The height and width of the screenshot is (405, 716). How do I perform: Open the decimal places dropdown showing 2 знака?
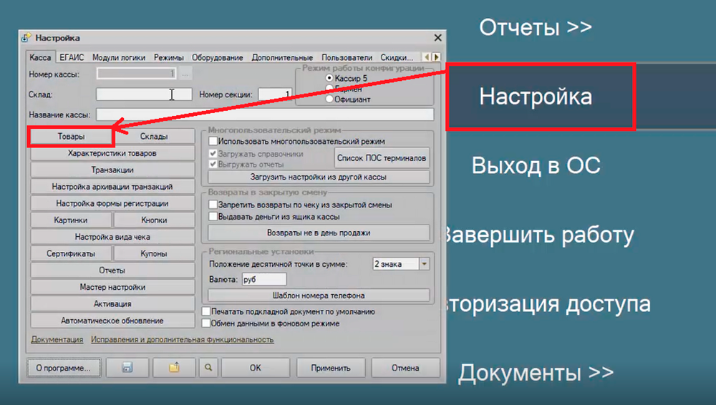(424, 264)
